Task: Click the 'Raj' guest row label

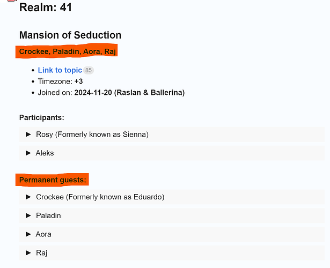Action: (41, 253)
